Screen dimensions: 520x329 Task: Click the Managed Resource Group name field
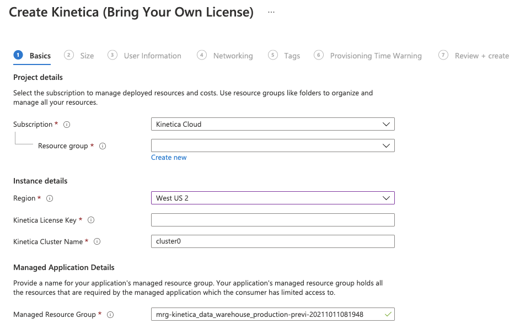pyautogui.click(x=272, y=315)
